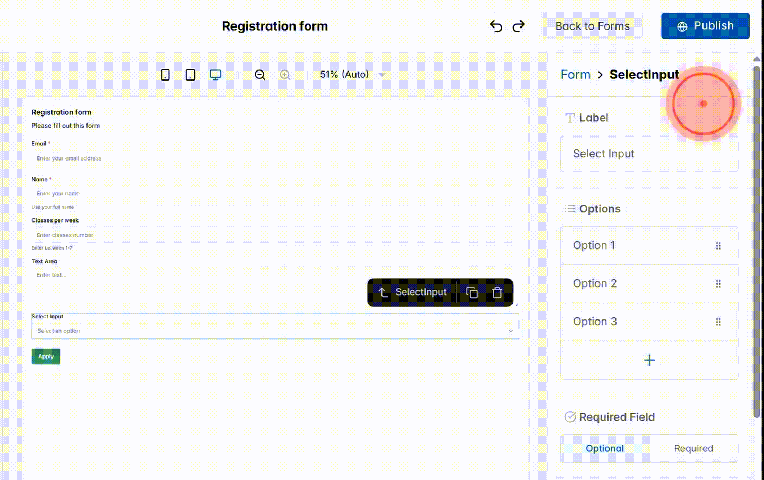Screen dimensions: 764x480
Task: Select the desktop preview icon
Action: [215, 75]
